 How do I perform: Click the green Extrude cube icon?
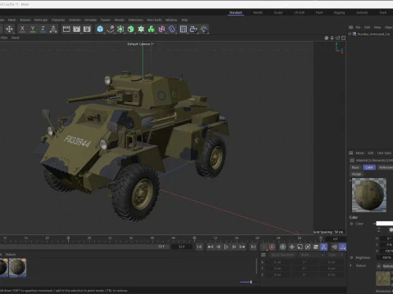[x=131, y=29]
